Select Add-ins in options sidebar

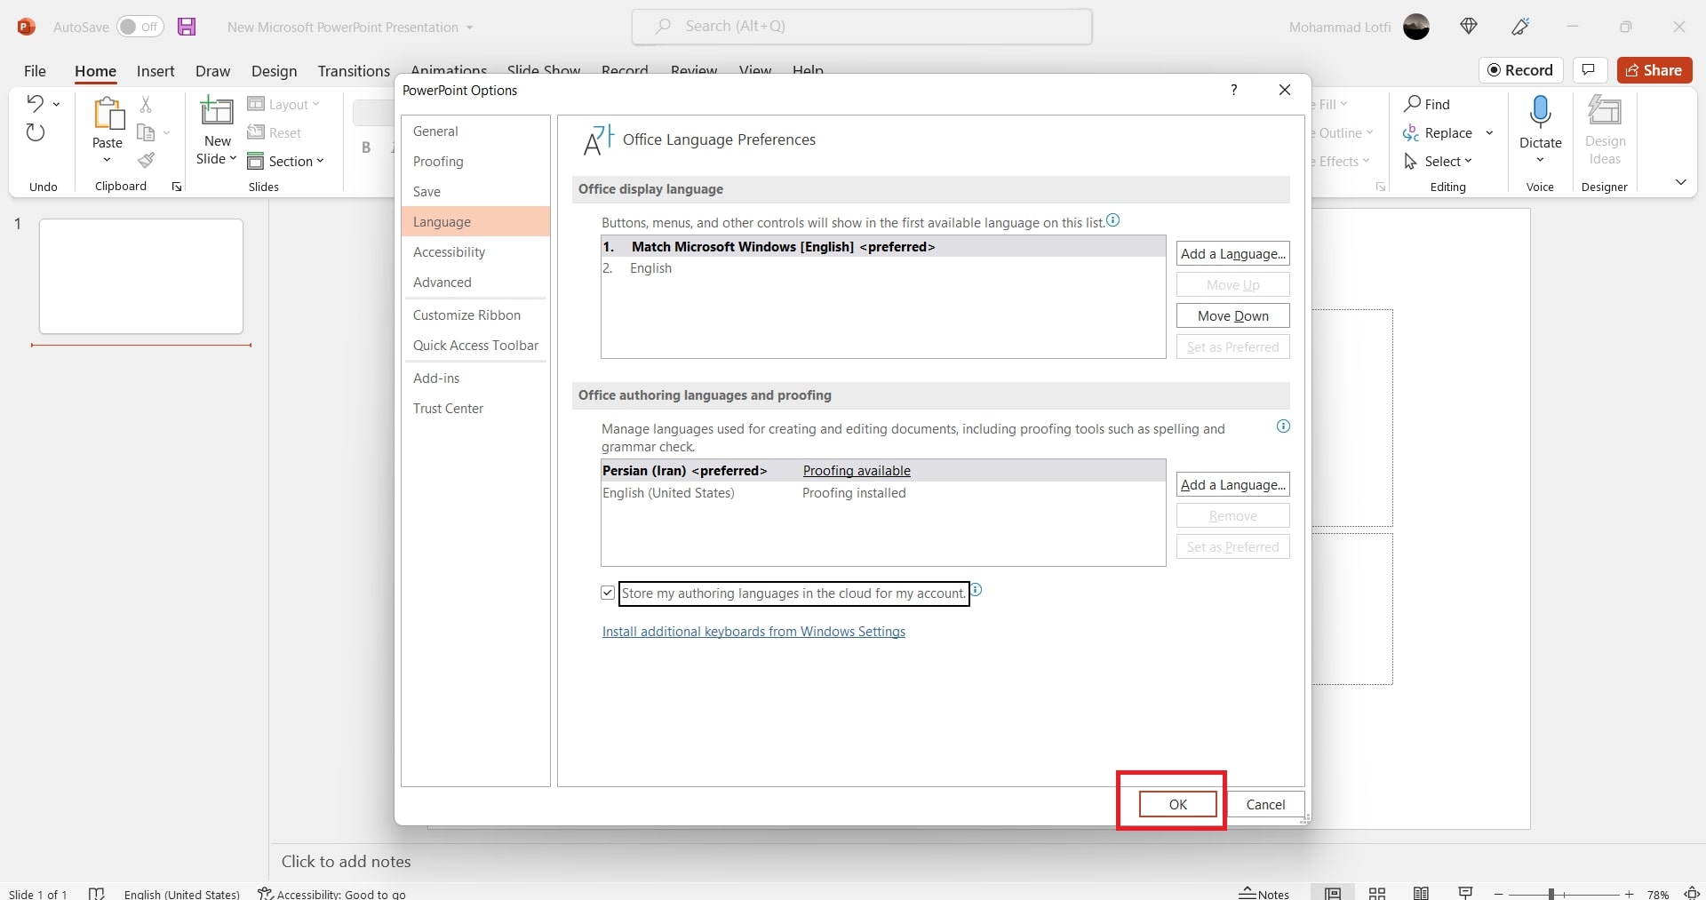pos(475,378)
